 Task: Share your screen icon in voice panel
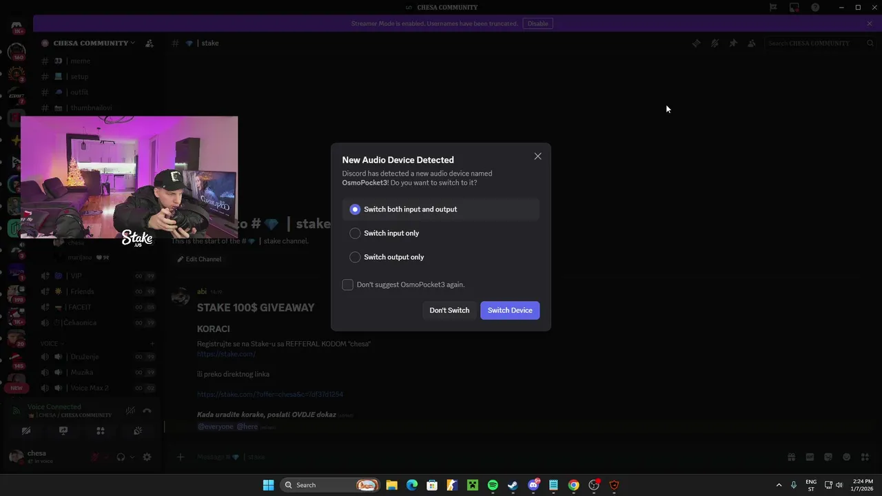pyautogui.click(x=63, y=431)
